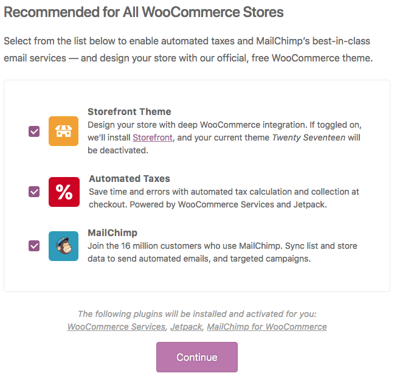This screenshot has height=376, width=394.
Task: Click the red percent Automated Taxes icon
Action: point(64,192)
